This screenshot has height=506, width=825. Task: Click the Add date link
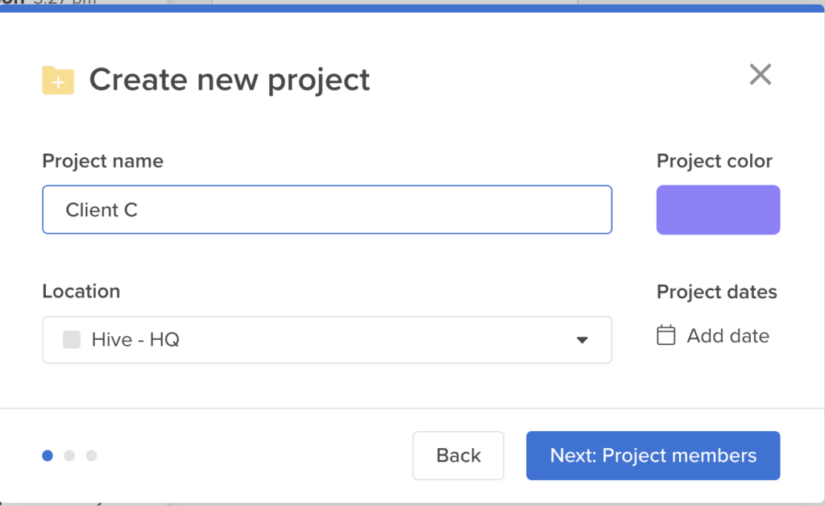coord(728,336)
